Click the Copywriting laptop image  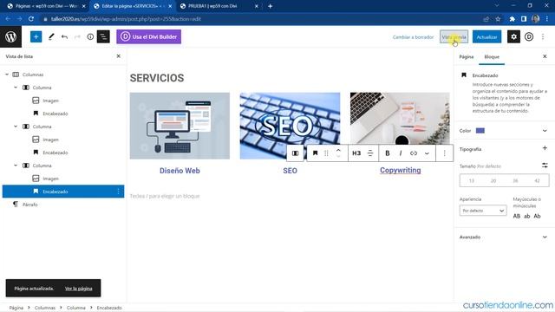pos(400,119)
